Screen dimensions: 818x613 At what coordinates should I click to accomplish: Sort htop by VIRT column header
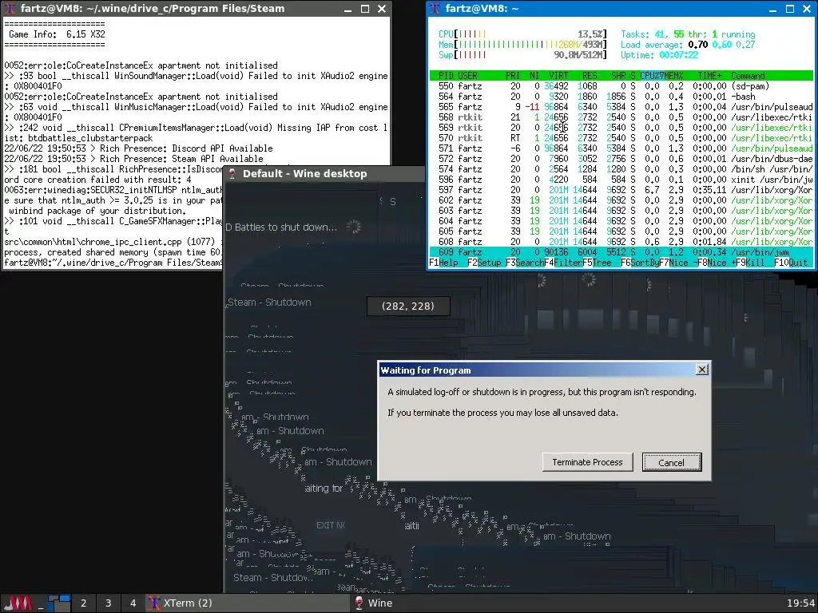click(558, 76)
